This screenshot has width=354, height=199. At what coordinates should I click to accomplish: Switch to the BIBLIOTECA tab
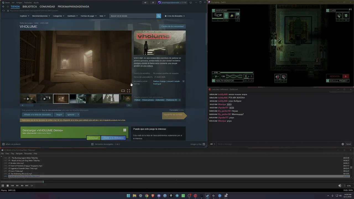click(30, 7)
